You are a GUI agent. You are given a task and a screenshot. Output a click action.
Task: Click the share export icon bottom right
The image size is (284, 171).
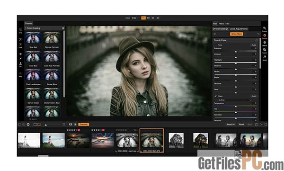pos(257,125)
